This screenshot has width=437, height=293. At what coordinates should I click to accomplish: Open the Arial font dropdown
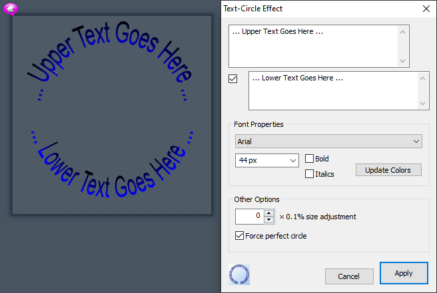328,142
